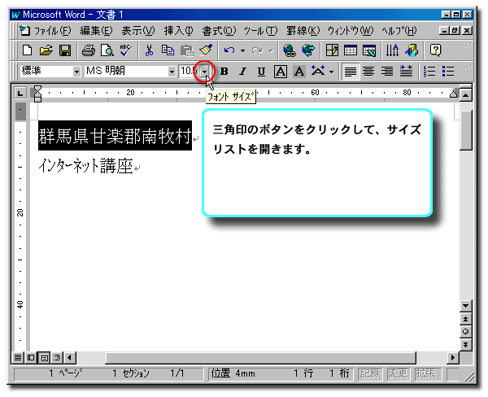Screen dimensions: 488x397
Task: Cut selection with scissors icon
Action: point(149,50)
